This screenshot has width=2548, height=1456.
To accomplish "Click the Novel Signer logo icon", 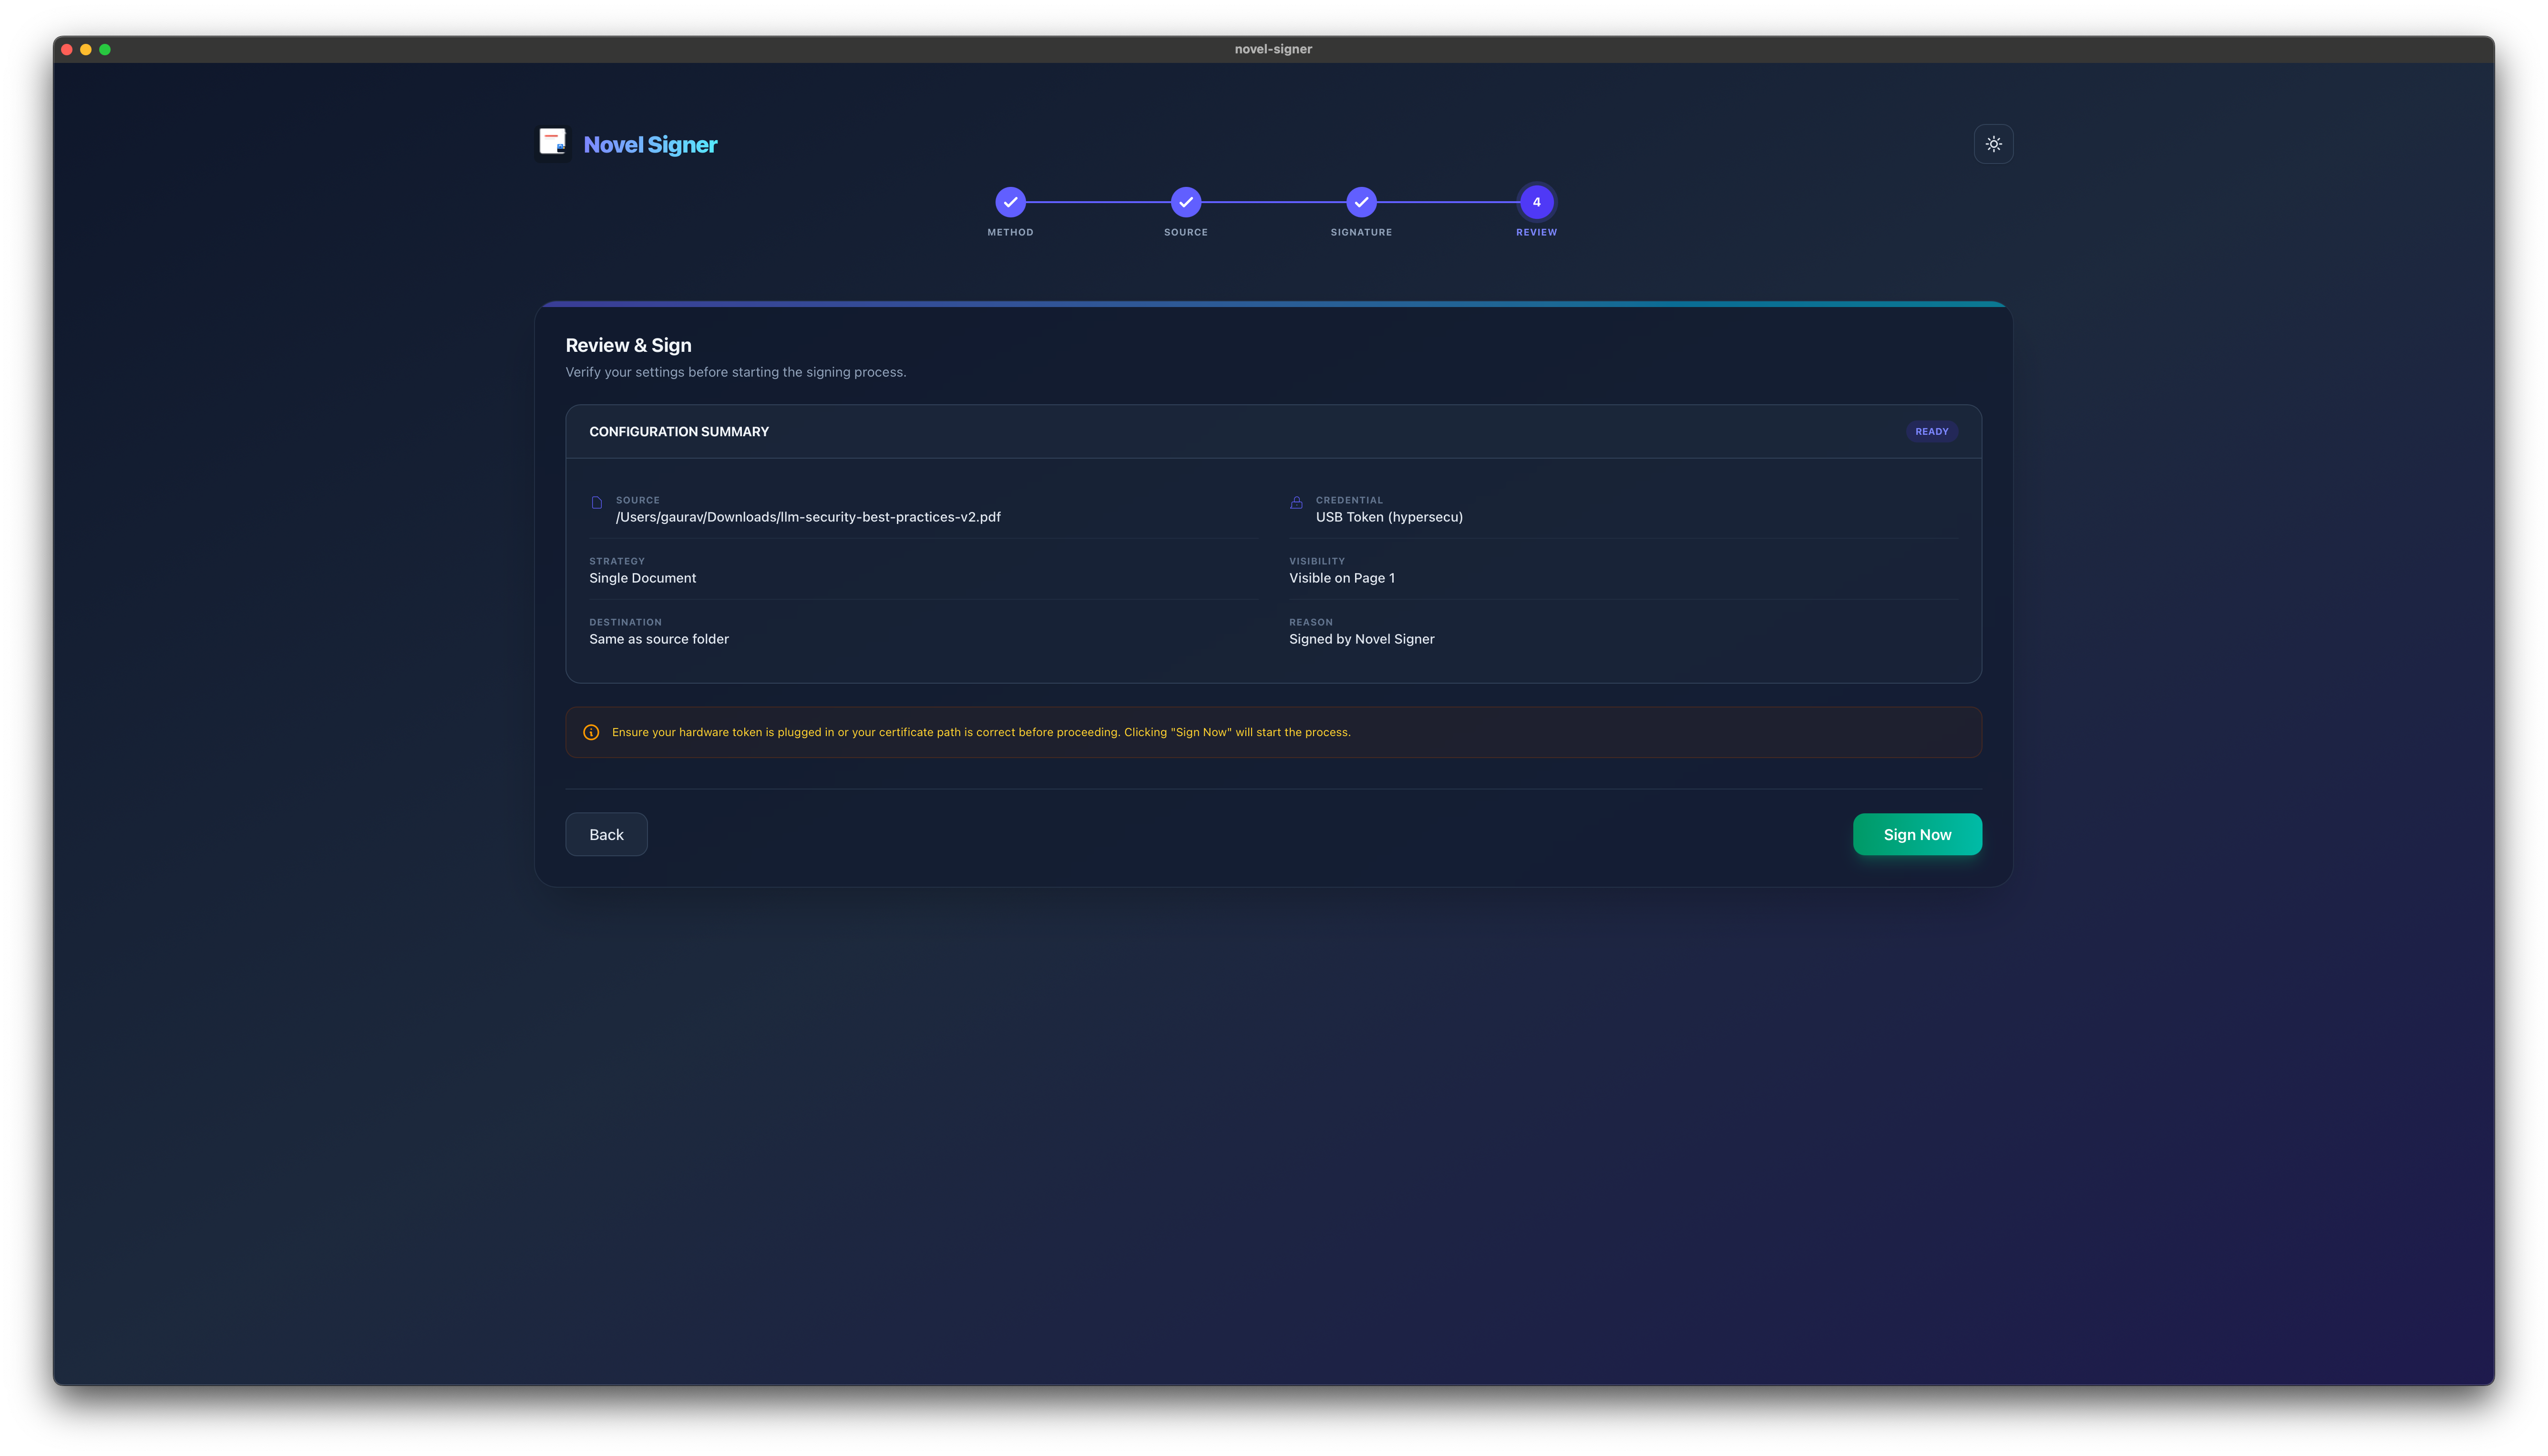I will (553, 143).
